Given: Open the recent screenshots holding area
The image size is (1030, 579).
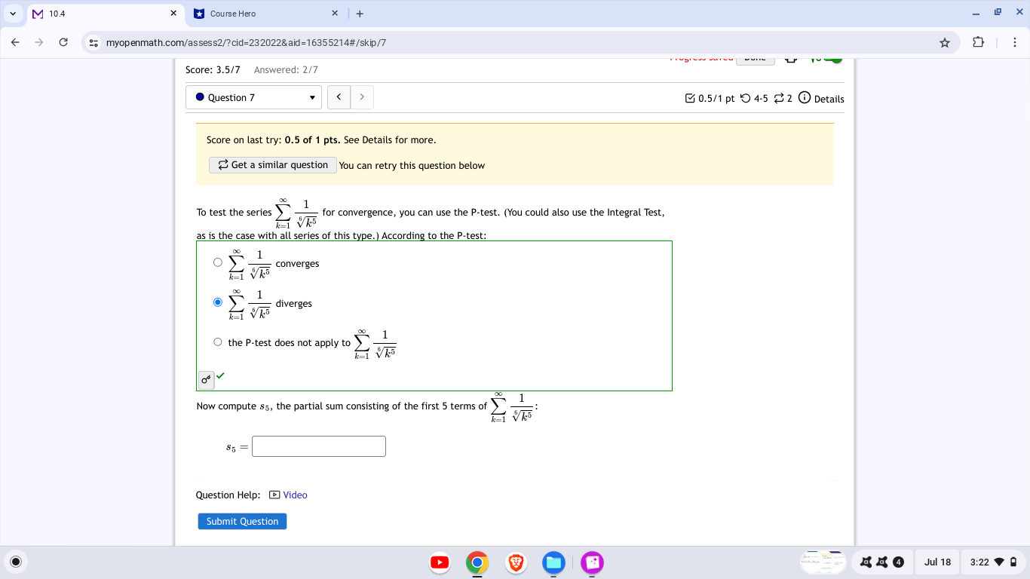Looking at the screenshot, I should pos(823,562).
